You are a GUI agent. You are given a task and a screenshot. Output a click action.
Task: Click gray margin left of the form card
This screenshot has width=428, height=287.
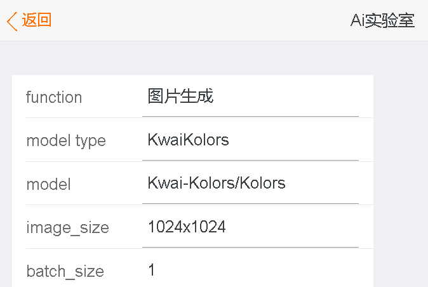tap(6, 178)
